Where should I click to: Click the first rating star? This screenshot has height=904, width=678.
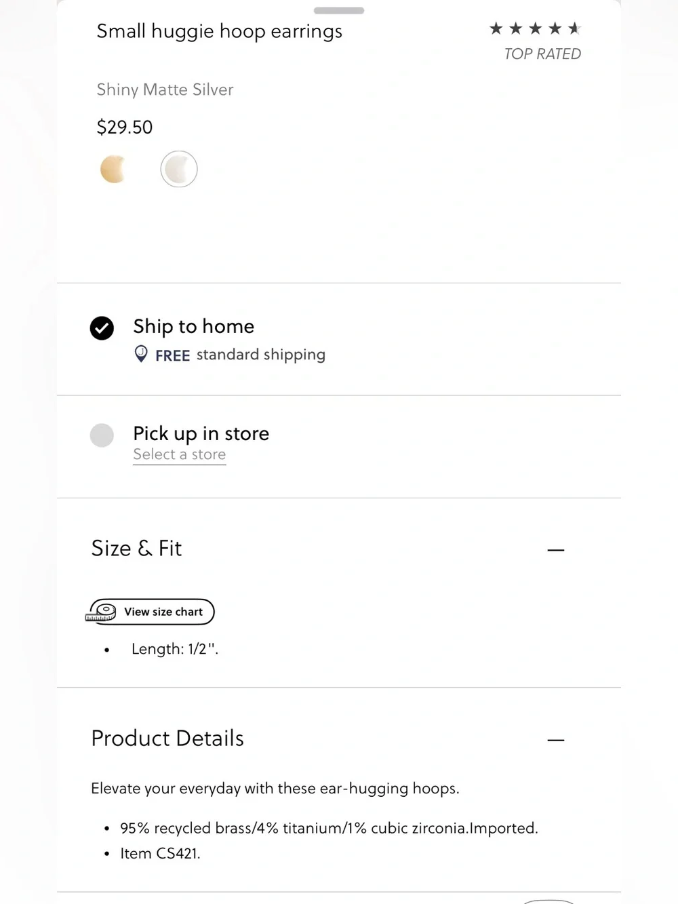pyautogui.click(x=496, y=28)
